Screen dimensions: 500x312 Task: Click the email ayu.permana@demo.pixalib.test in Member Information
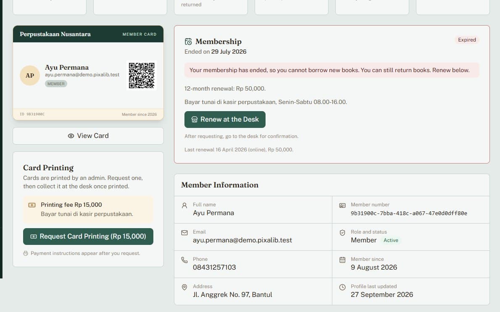click(x=242, y=240)
